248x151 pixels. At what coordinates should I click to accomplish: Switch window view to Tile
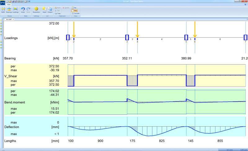click(74, 7)
